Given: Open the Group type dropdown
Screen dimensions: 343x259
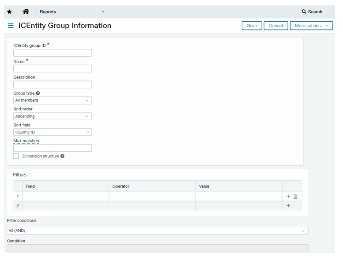Looking at the screenshot, I should pyautogui.click(x=52, y=100).
